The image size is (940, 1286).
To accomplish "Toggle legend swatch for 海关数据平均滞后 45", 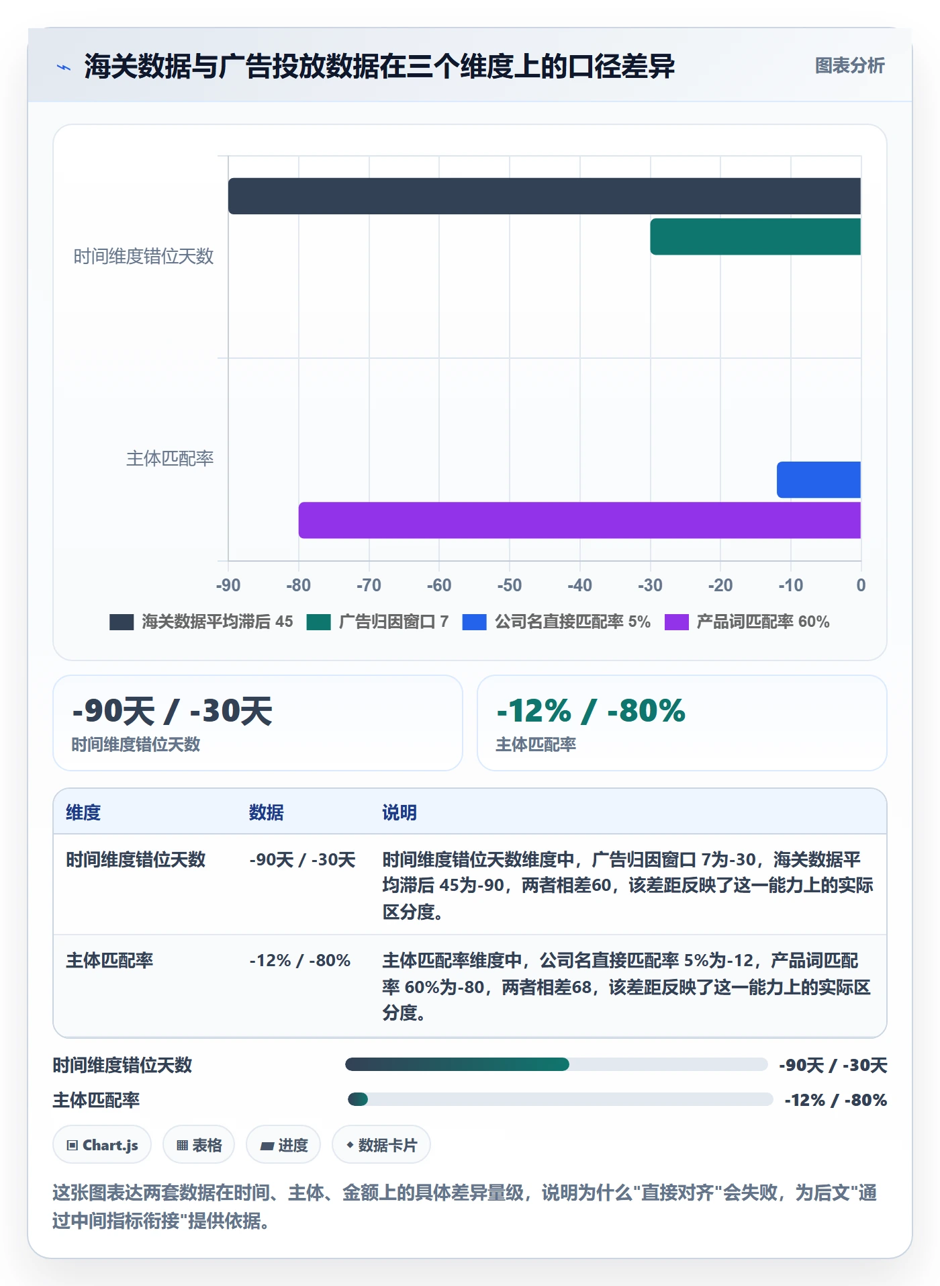I will tap(122, 622).
